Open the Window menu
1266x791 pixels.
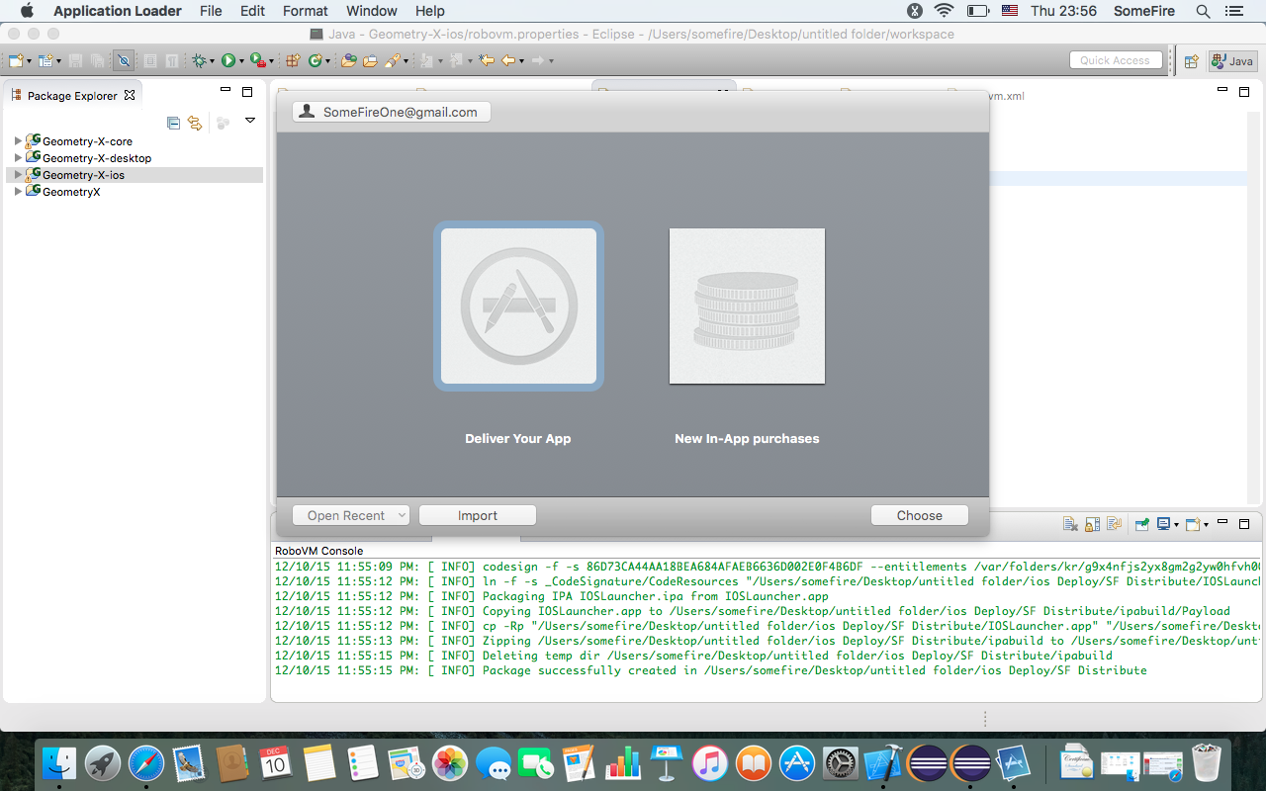(x=372, y=11)
